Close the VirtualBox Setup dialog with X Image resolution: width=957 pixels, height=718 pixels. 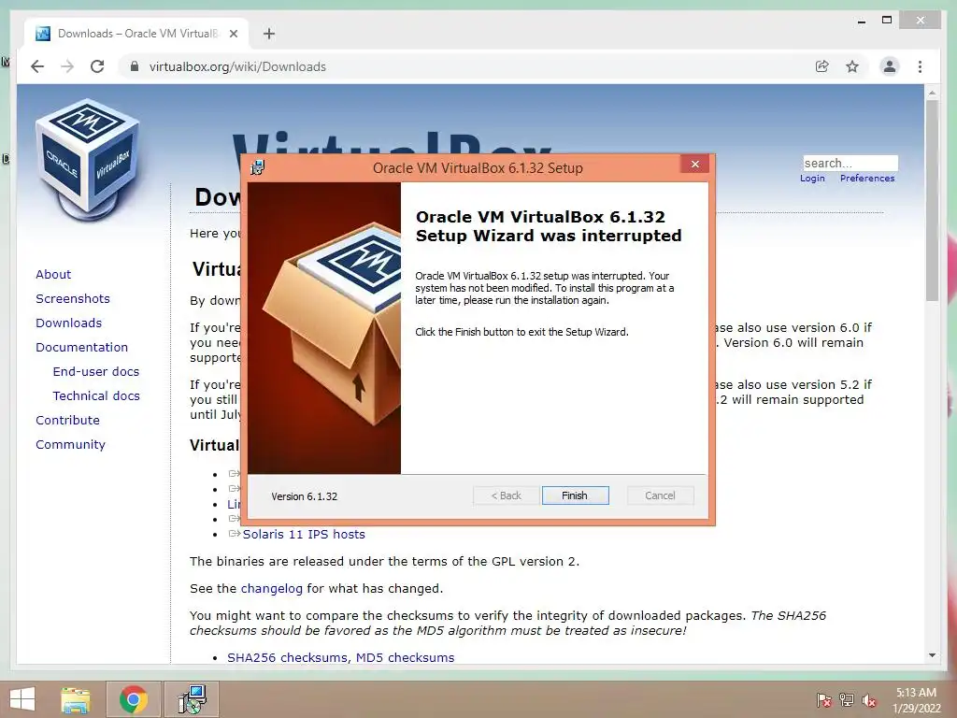[694, 165]
